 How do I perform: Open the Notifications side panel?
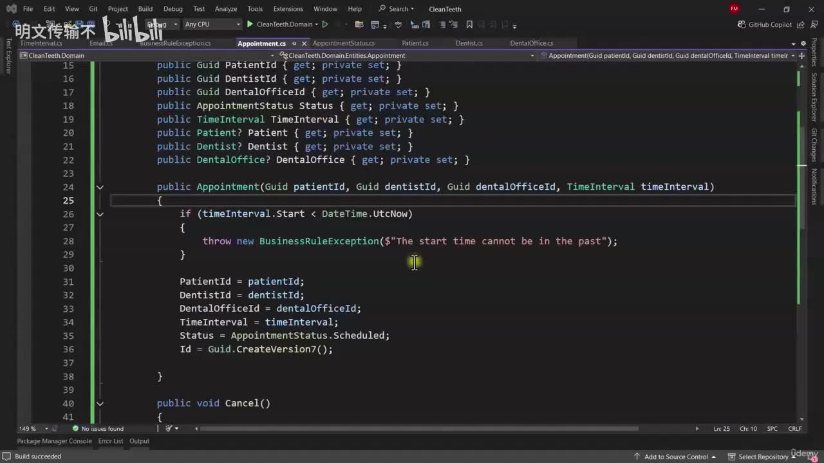(814, 186)
